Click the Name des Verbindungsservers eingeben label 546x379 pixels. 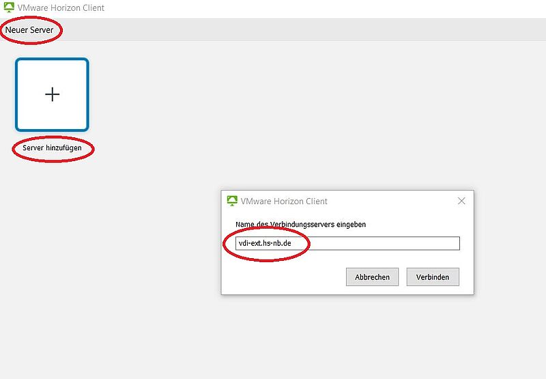point(300,225)
